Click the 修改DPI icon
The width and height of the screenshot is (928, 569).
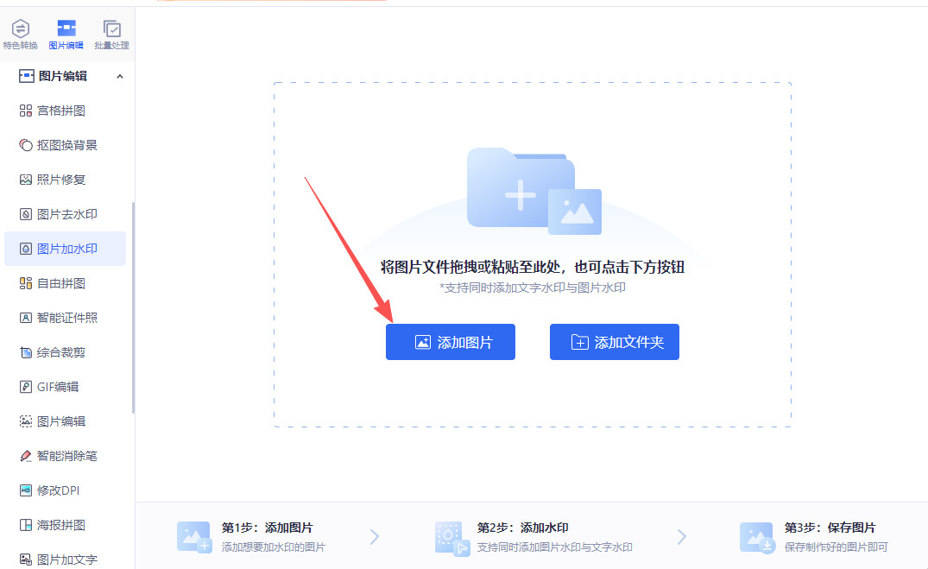click(25, 490)
